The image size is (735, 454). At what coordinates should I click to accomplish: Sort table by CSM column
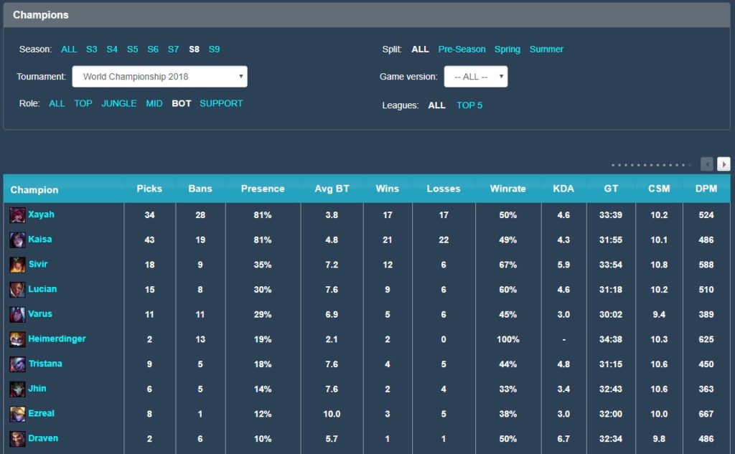click(x=659, y=189)
